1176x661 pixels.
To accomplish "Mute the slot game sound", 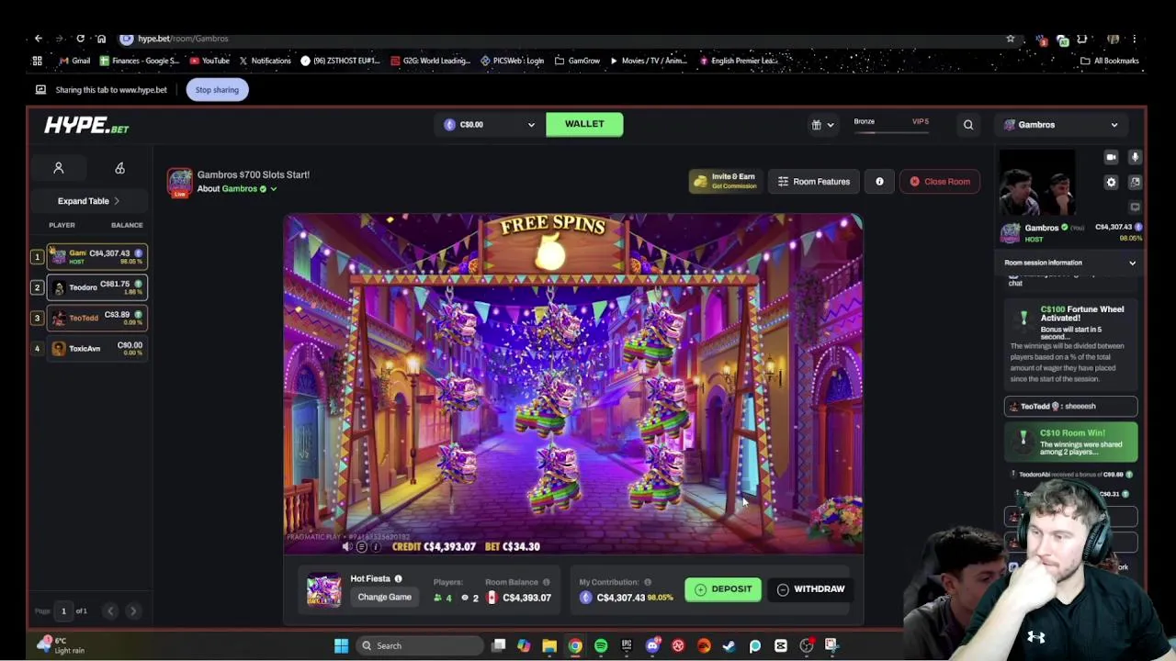I will tap(346, 547).
